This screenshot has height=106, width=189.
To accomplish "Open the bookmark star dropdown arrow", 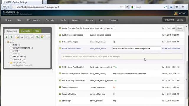I will click(x=124, y=7).
